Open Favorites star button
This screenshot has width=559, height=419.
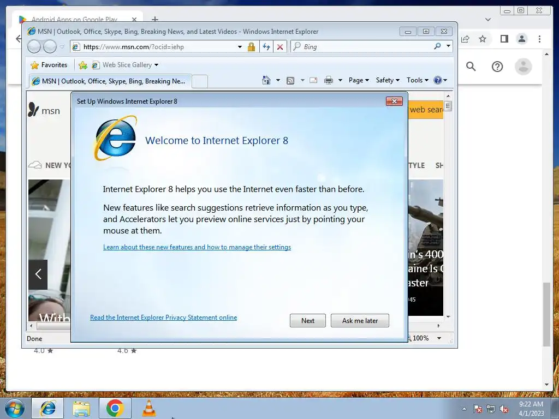(x=49, y=65)
